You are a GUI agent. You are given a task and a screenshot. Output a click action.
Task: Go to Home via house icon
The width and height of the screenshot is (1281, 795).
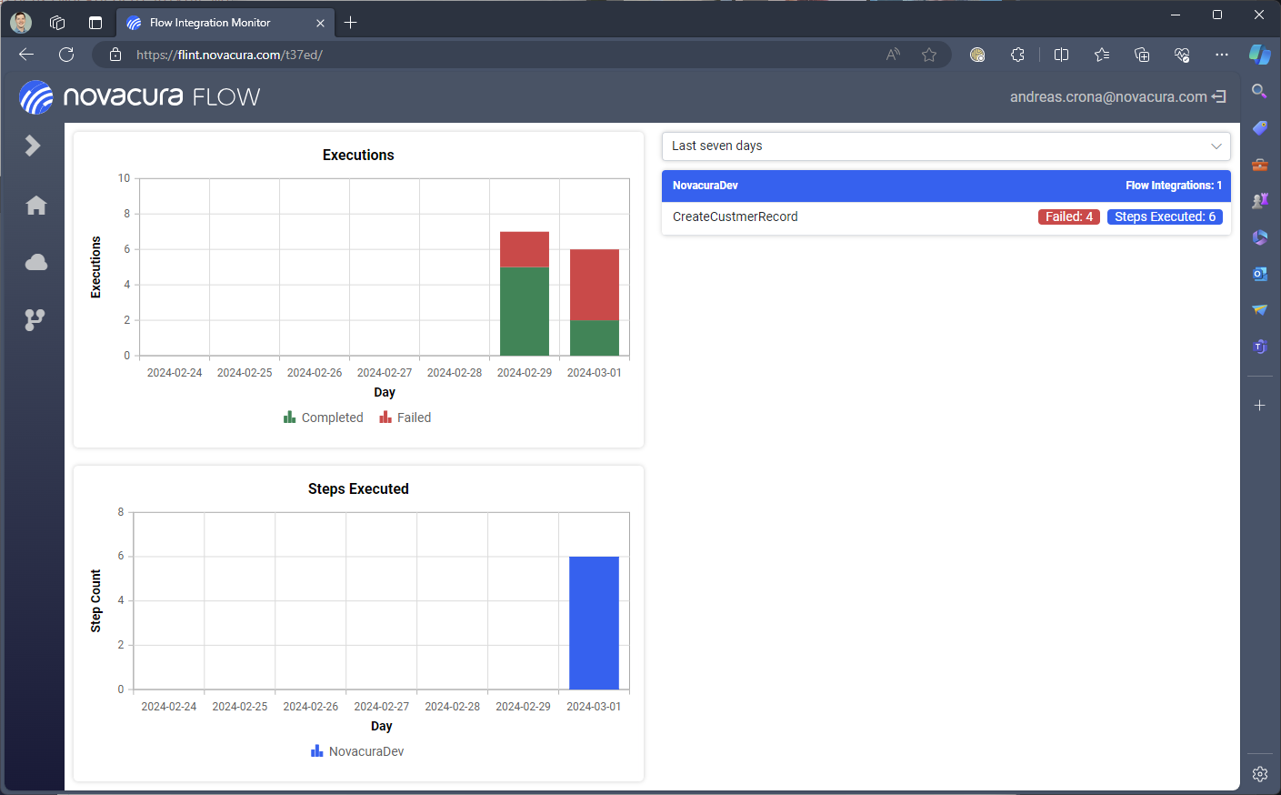click(x=36, y=206)
